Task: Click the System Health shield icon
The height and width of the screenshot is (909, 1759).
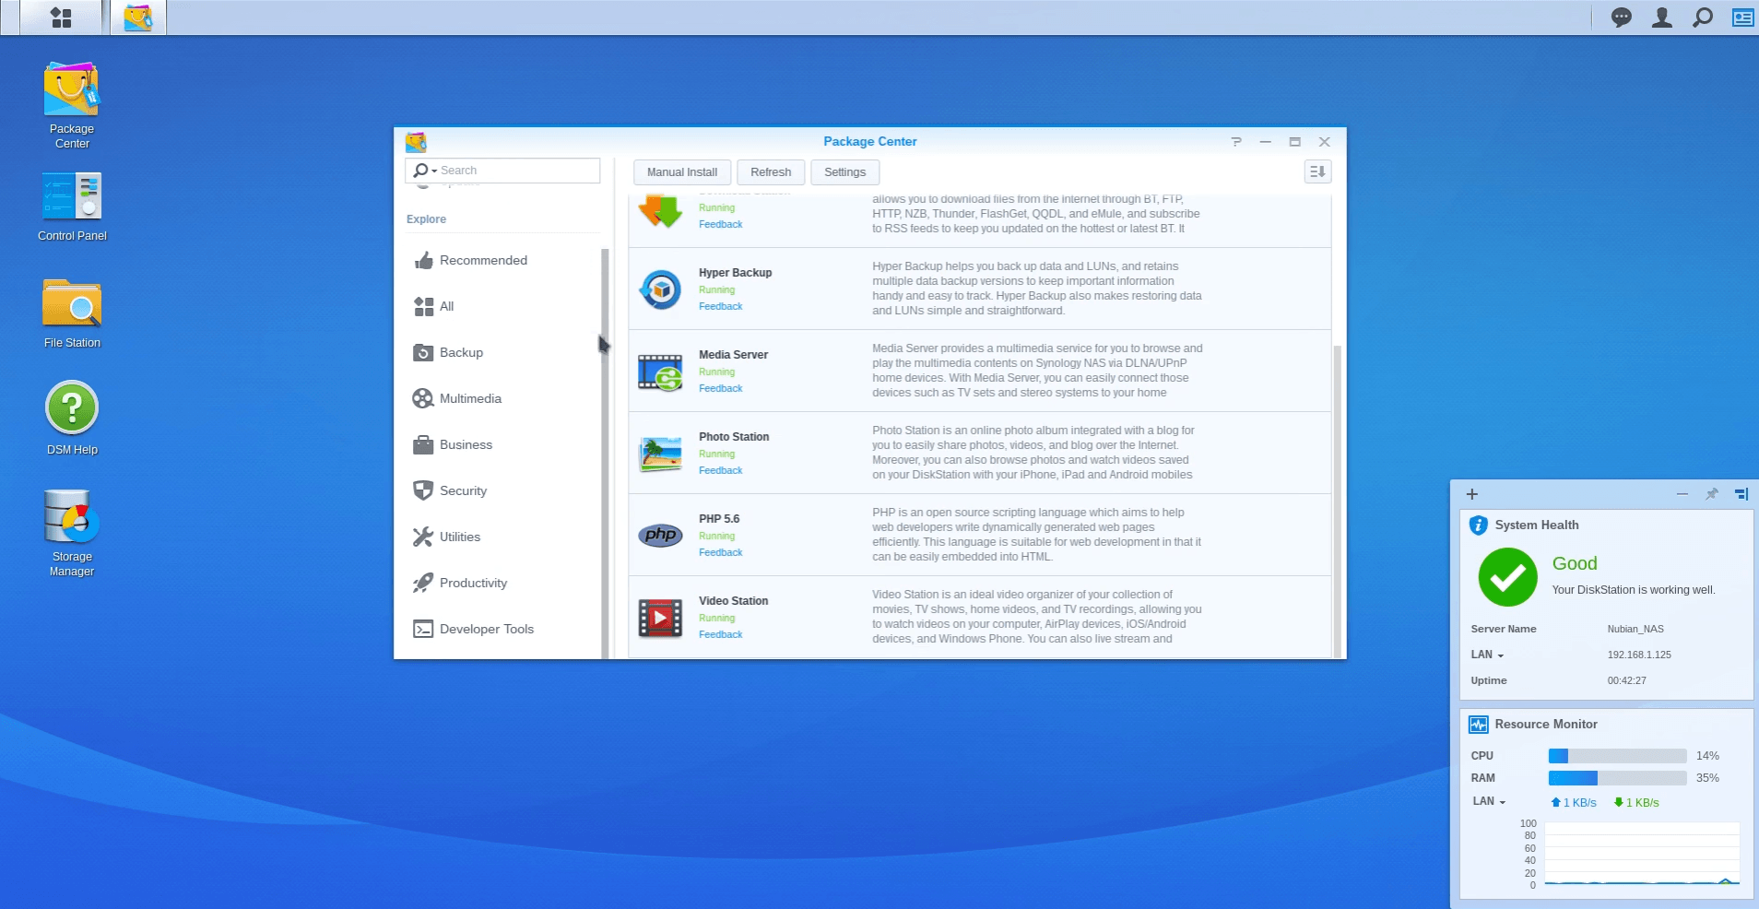Action: click(x=1478, y=525)
